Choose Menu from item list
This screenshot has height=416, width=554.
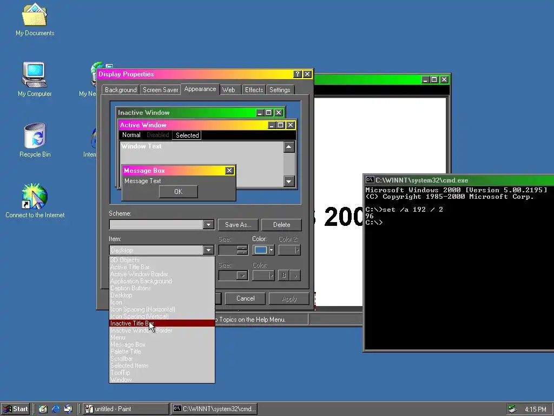click(162, 337)
